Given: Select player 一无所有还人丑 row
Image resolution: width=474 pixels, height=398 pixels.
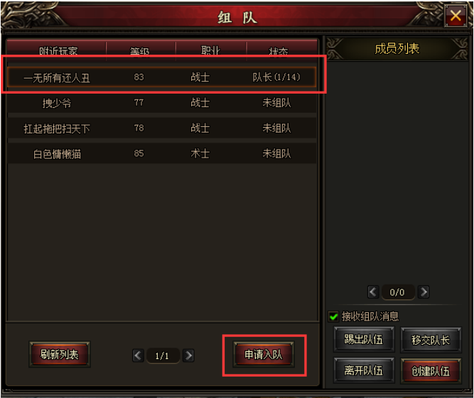Looking at the screenshot, I should 162,77.
